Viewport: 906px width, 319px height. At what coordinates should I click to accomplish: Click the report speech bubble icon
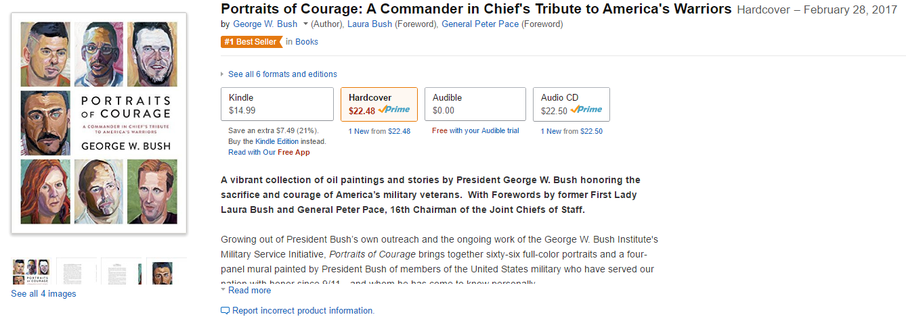click(x=225, y=311)
